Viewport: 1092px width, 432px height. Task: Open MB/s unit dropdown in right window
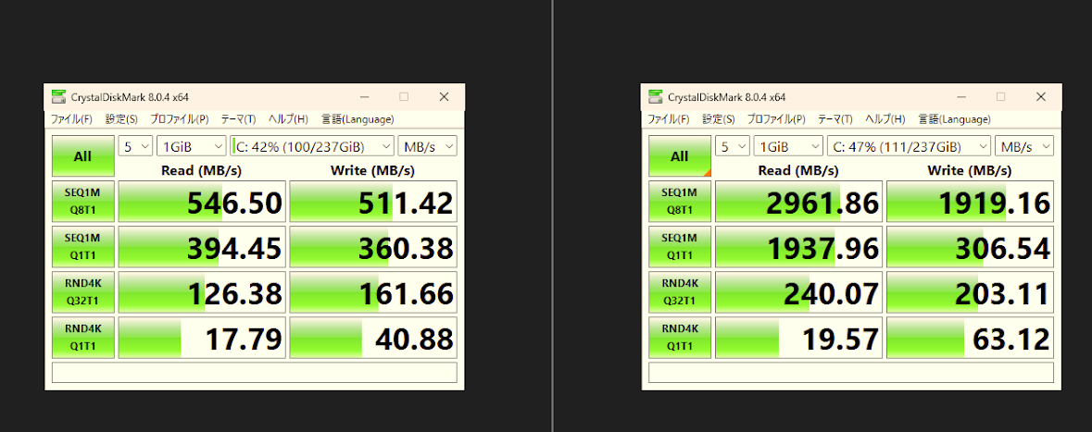click(x=1024, y=146)
